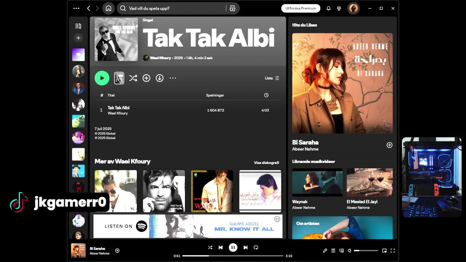Pause playback

(233, 247)
